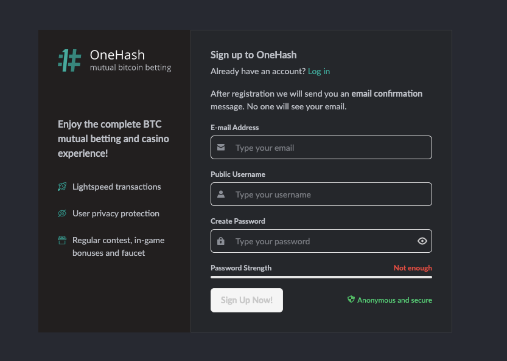This screenshot has height=361, width=507.
Task: Click 'Already have an account?' text
Action: tap(258, 71)
